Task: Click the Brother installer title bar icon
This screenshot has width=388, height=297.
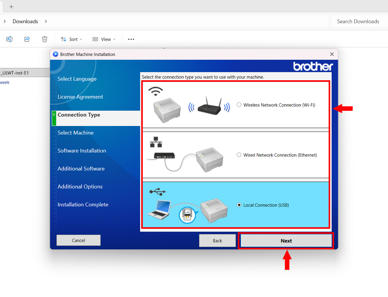Action: [55, 54]
